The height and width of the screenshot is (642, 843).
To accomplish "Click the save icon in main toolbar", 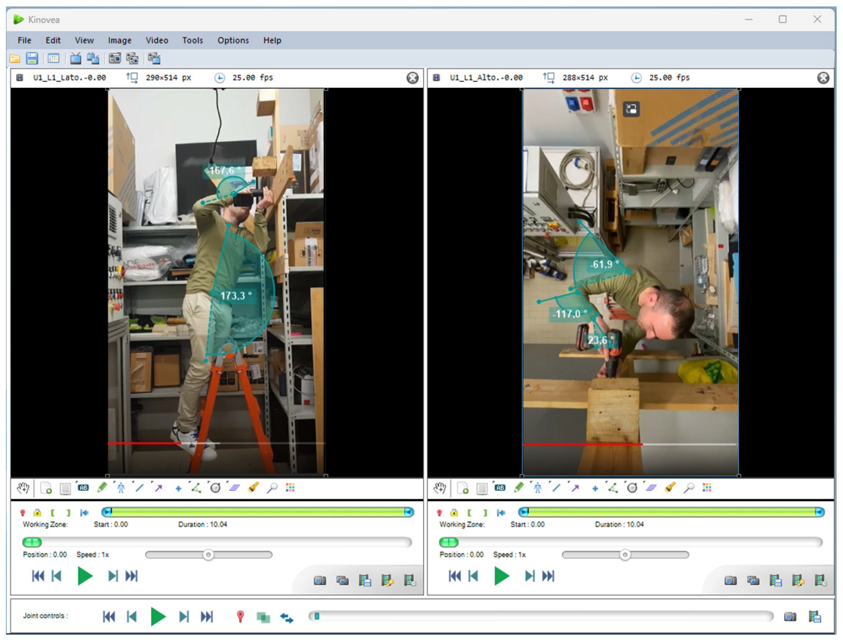I will click(32, 59).
